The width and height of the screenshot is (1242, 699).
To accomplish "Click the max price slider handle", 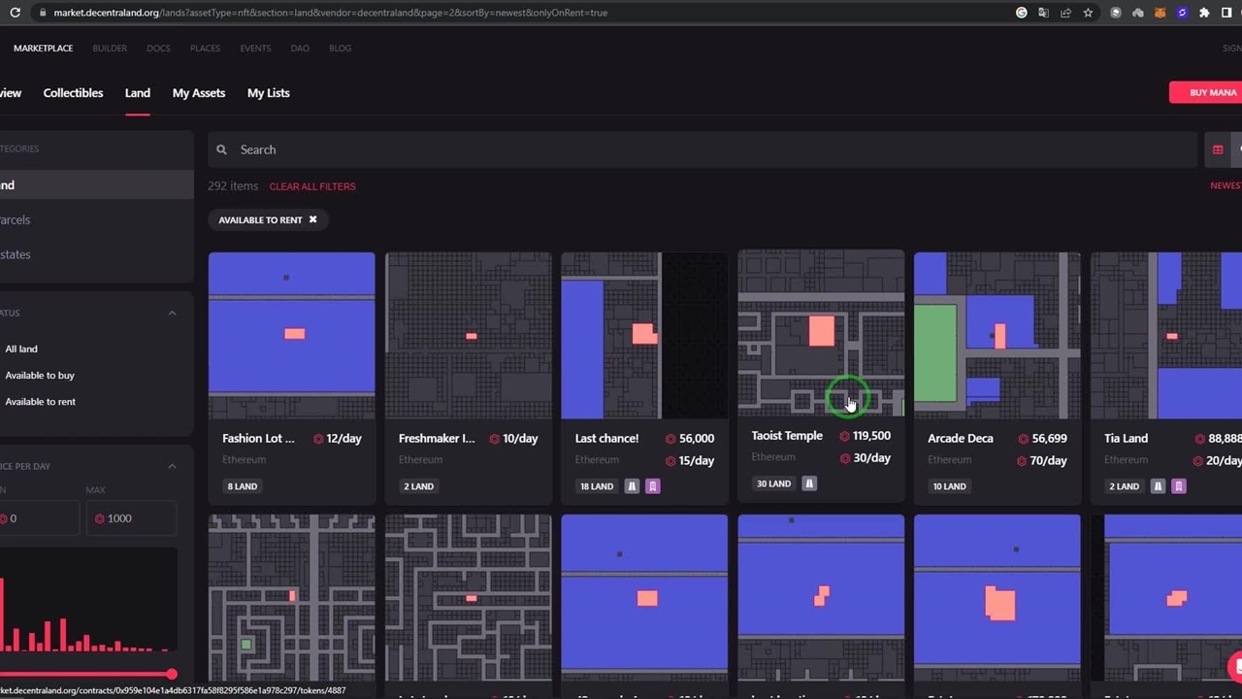I will [x=172, y=674].
